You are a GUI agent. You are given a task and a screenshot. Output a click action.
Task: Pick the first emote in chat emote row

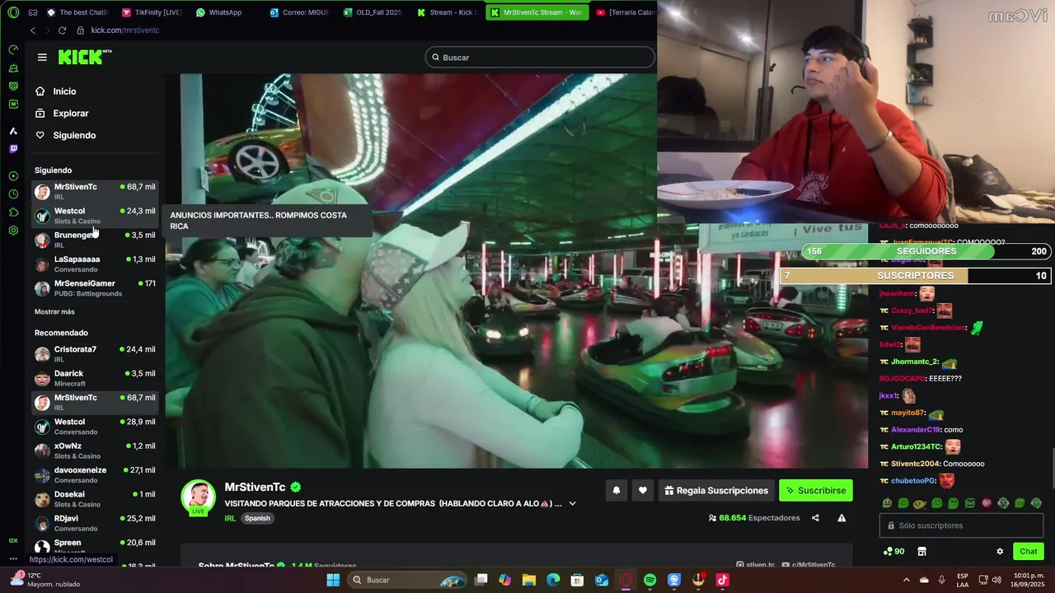887,503
